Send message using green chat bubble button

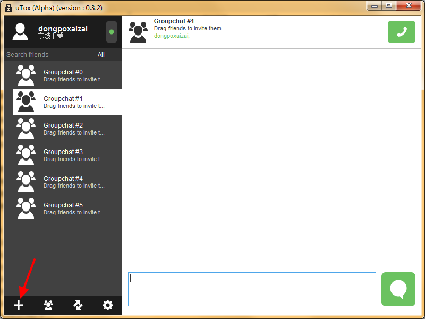398,289
